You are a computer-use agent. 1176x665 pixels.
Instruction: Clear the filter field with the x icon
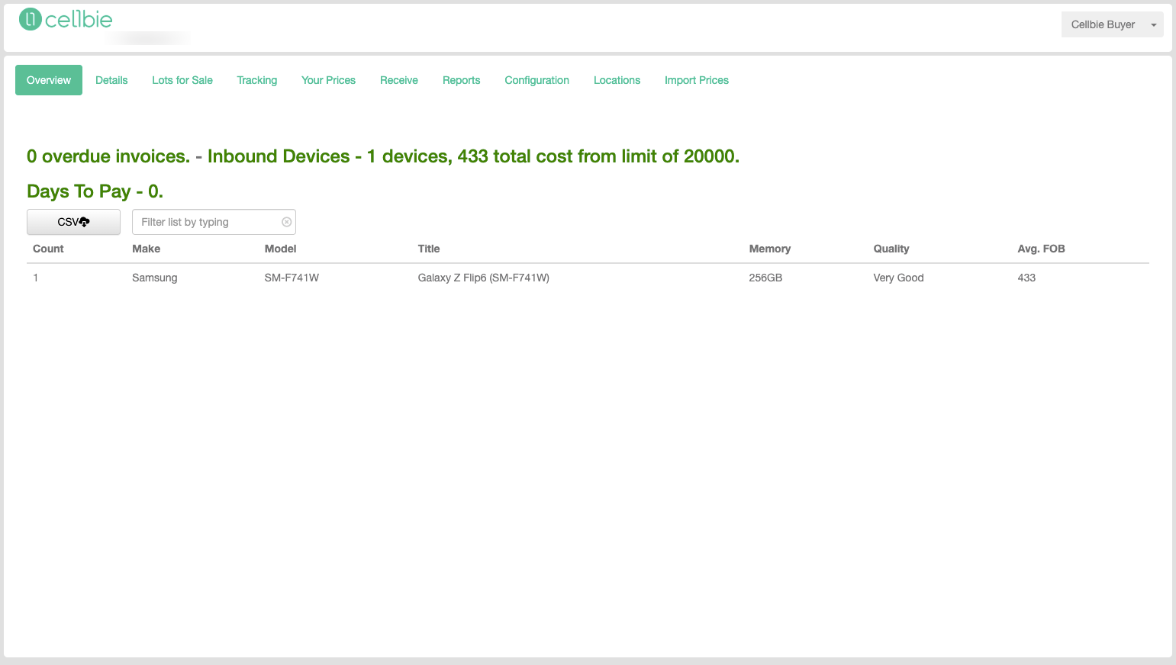click(x=287, y=222)
